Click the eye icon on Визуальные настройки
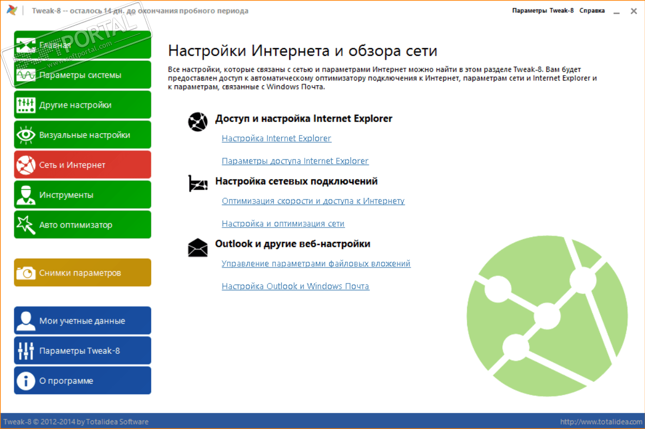Screen dimensions: 645x429 pos(26,135)
